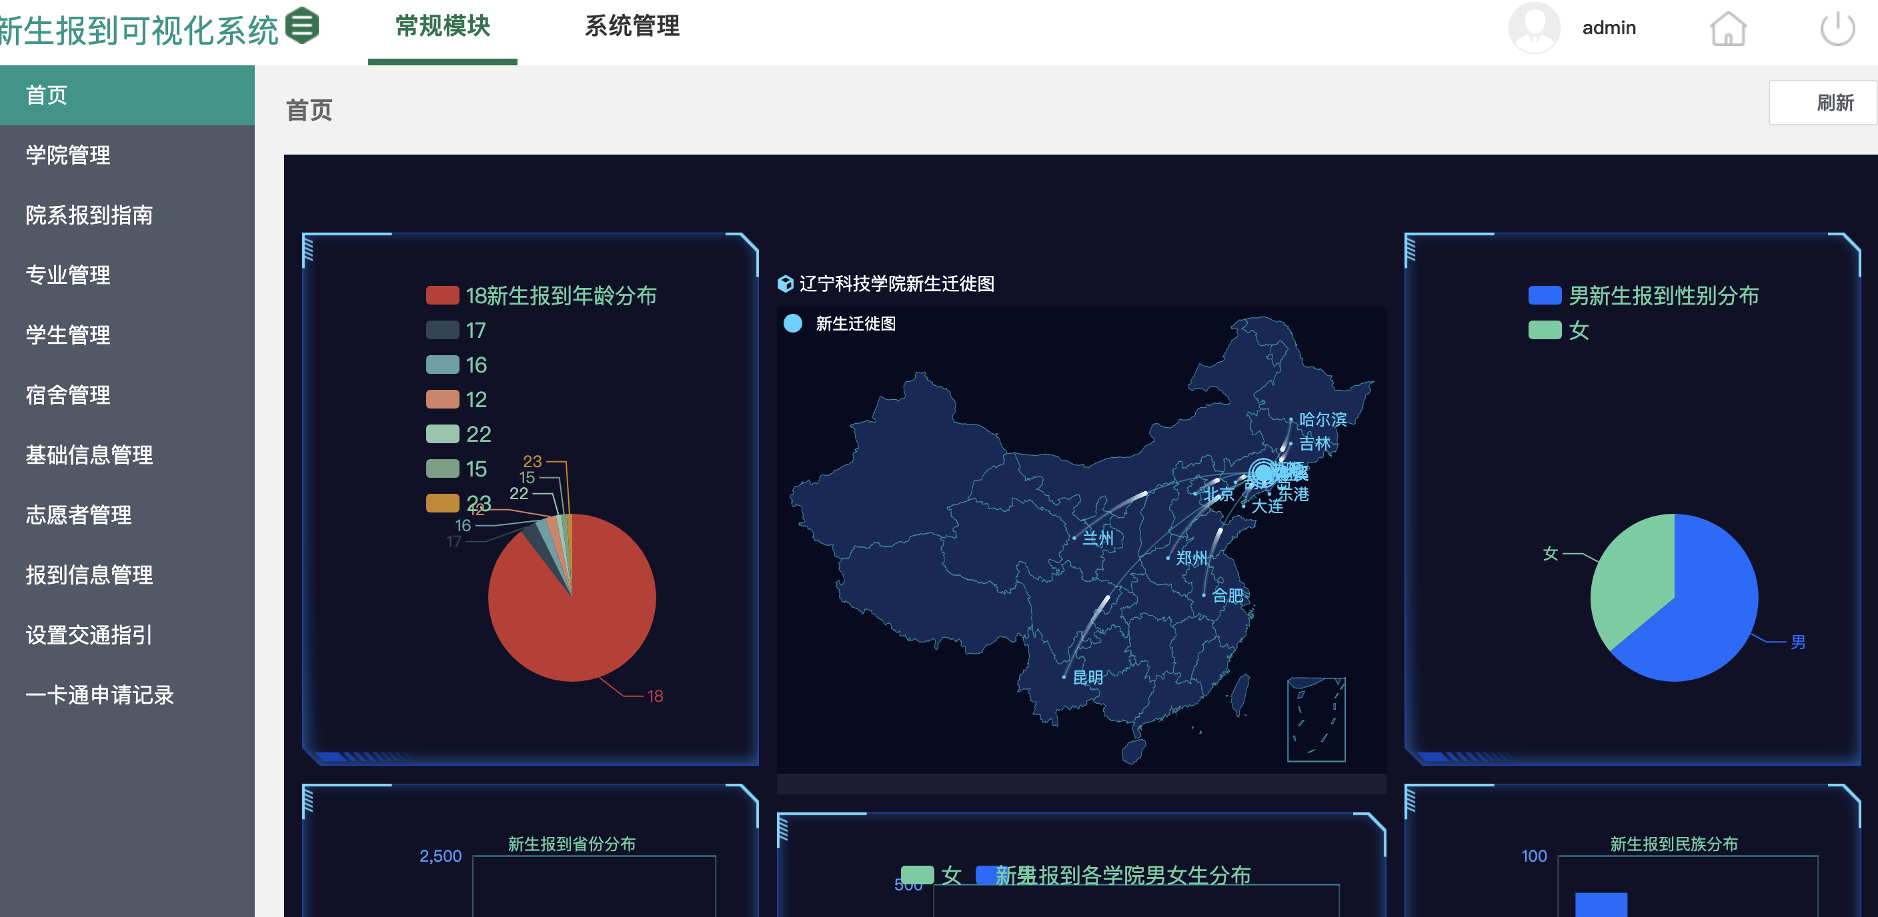Click the sidebar collapse hexagon menu icon

302,26
